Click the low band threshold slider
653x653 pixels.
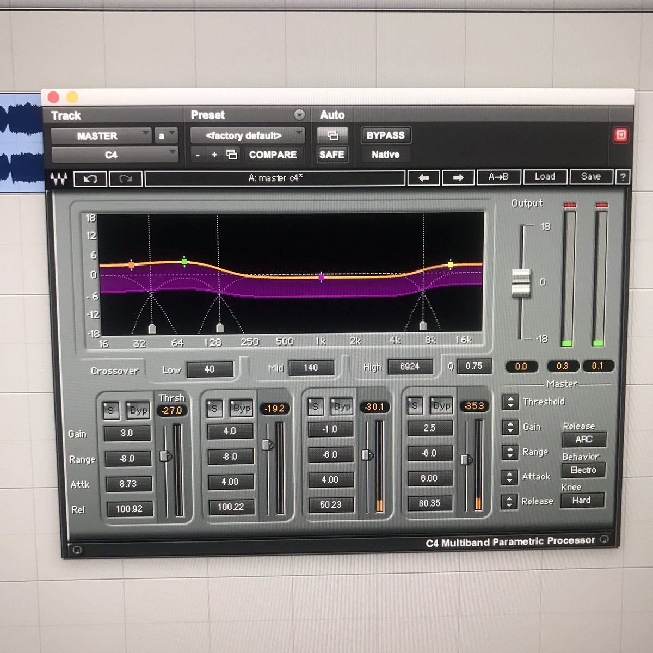tap(165, 456)
